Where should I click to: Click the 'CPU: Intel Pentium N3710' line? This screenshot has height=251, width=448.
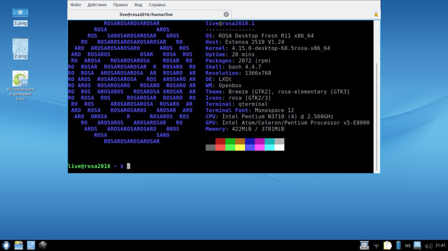269,117
